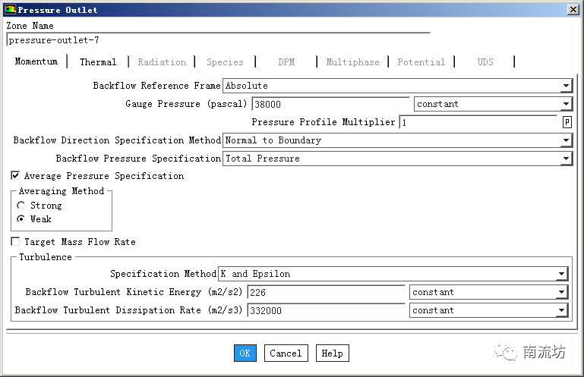Enable Target Mass Flow Rate
The image size is (584, 377).
(x=16, y=242)
